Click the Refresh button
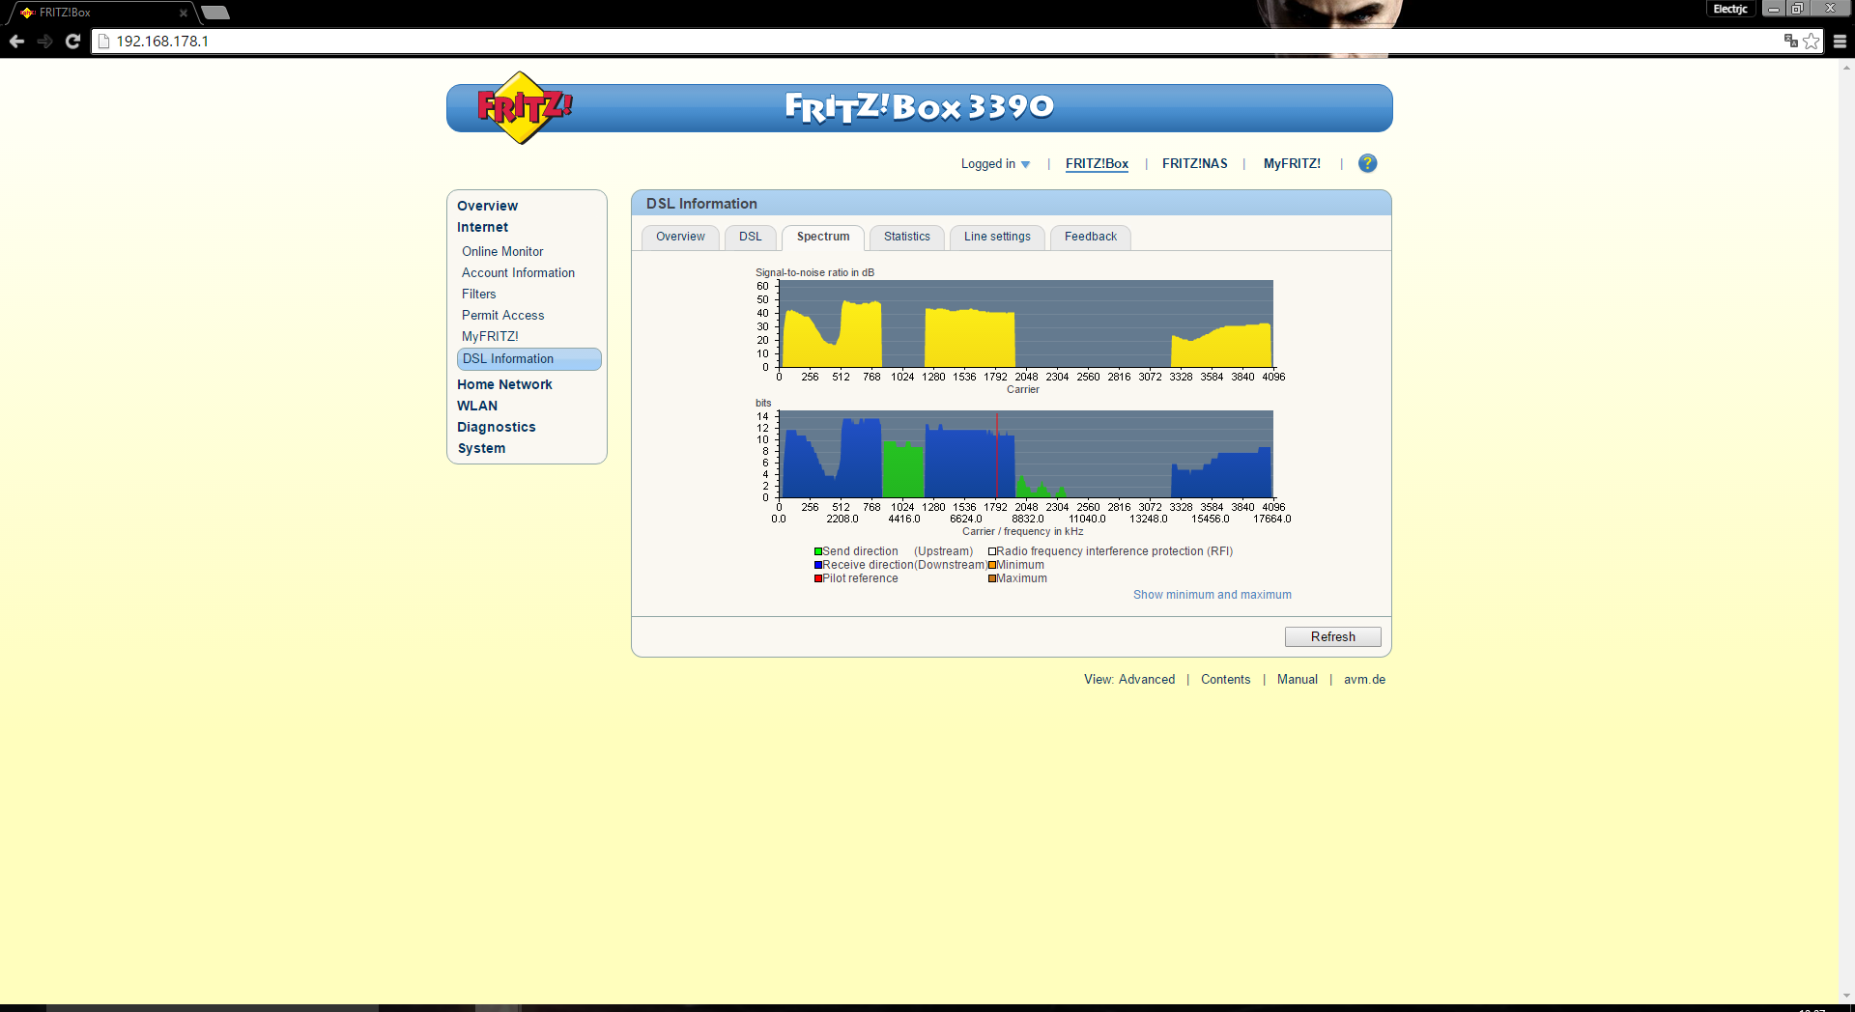Viewport: 1855px width, 1012px height. (x=1333, y=636)
